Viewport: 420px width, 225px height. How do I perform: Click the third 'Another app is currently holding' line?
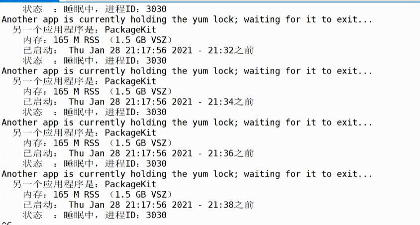click(x=187, y=123)
